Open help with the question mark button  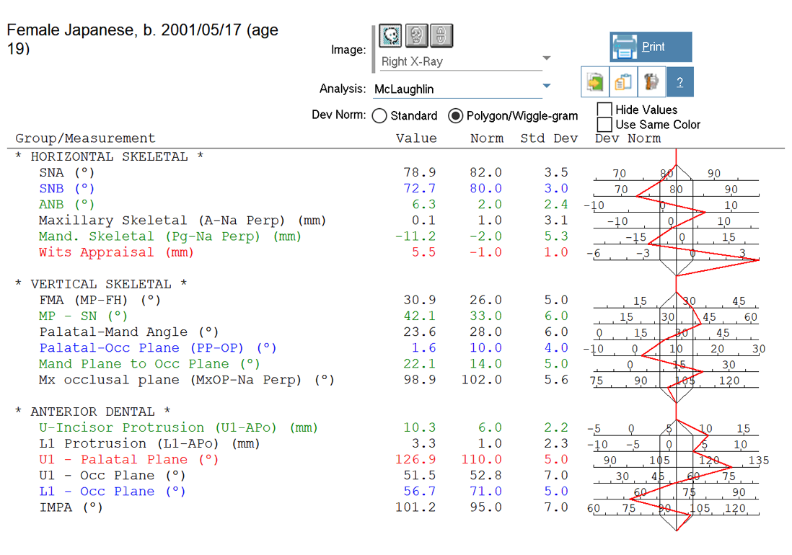(679, 83)
